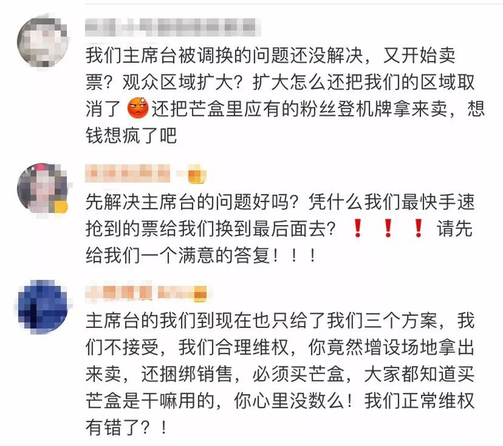Click the yellow verification badge on second avatar
This screenshot has width=503, height=446.
[x=60, y=206]
